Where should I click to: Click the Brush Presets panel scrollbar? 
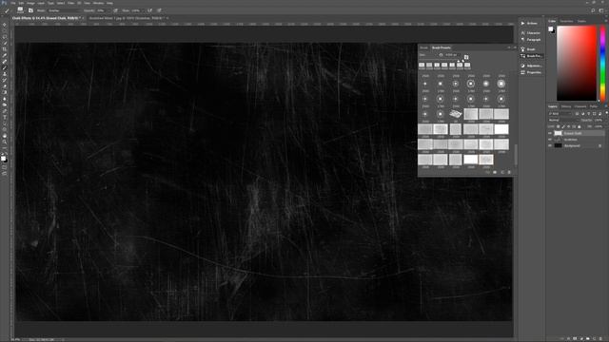[516, 155]
